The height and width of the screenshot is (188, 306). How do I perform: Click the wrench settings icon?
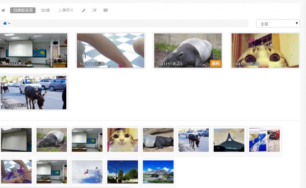[x=84, y=10]
